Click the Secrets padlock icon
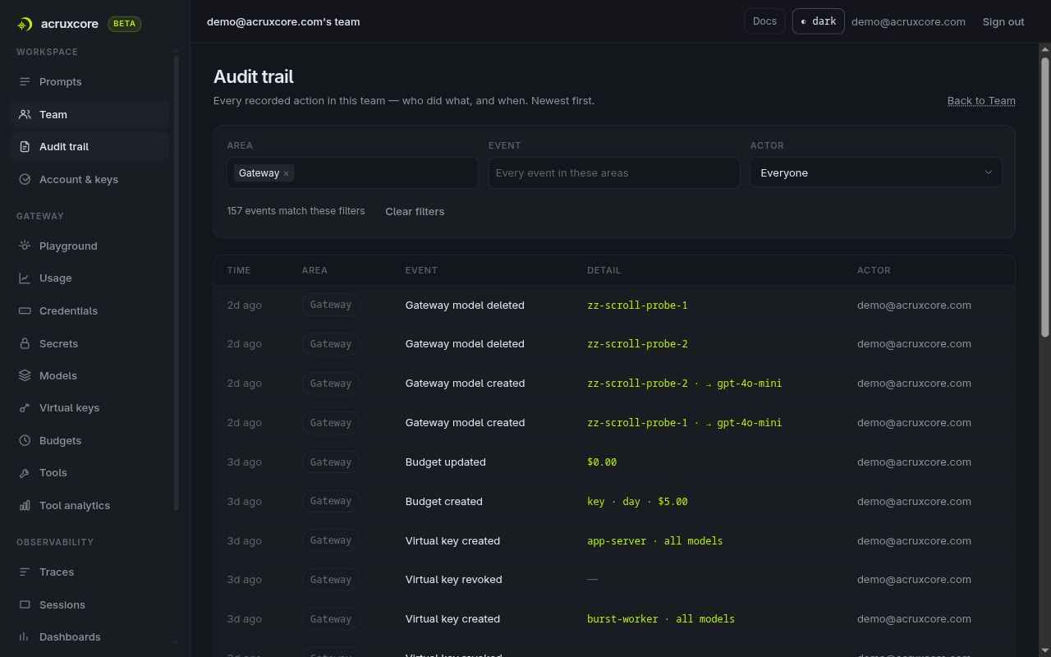Viewport: 1051px width, 657px height. click(25, 344)
